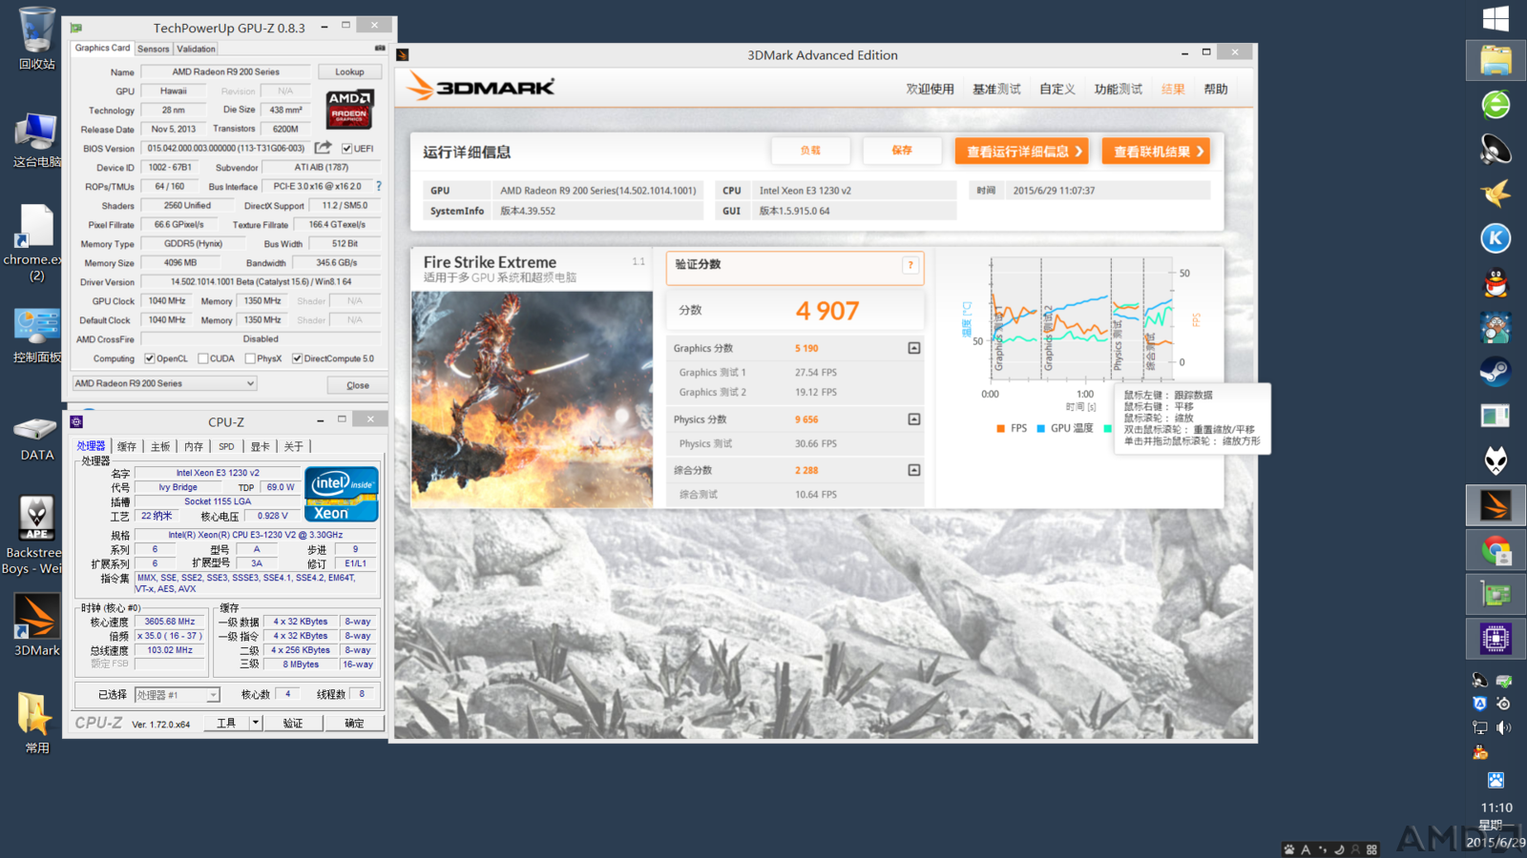1527x858 pixels.
Task: Open the Steam taskbar icon
Action: (x=1496, y=371)
